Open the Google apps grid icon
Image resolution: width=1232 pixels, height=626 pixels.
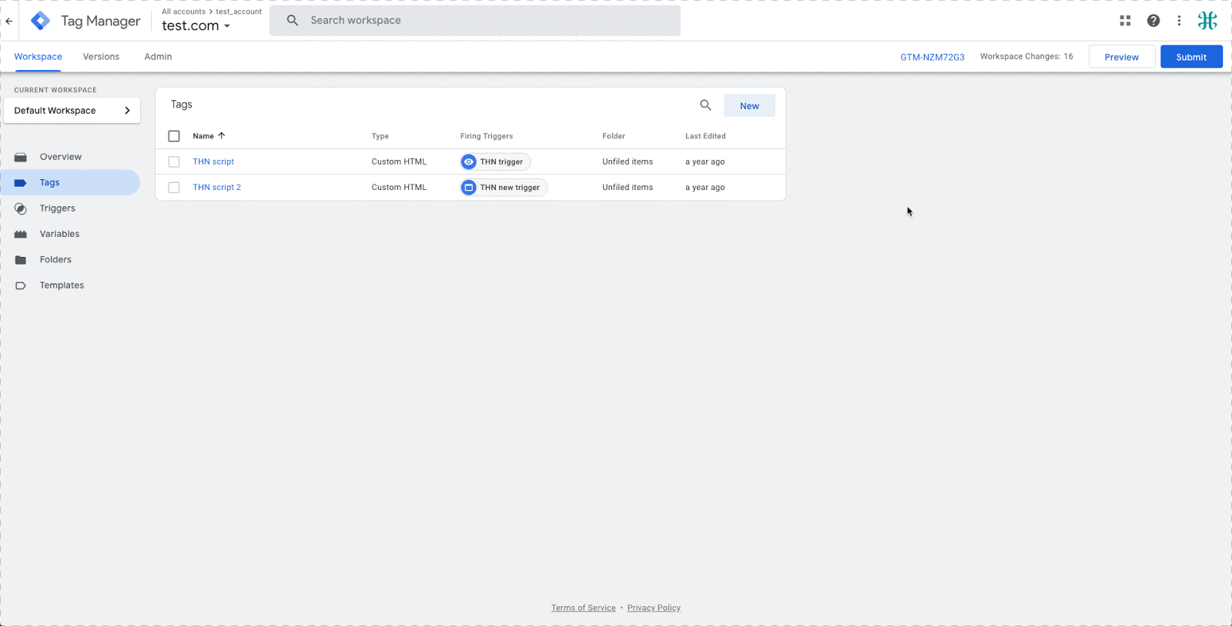1125,21
